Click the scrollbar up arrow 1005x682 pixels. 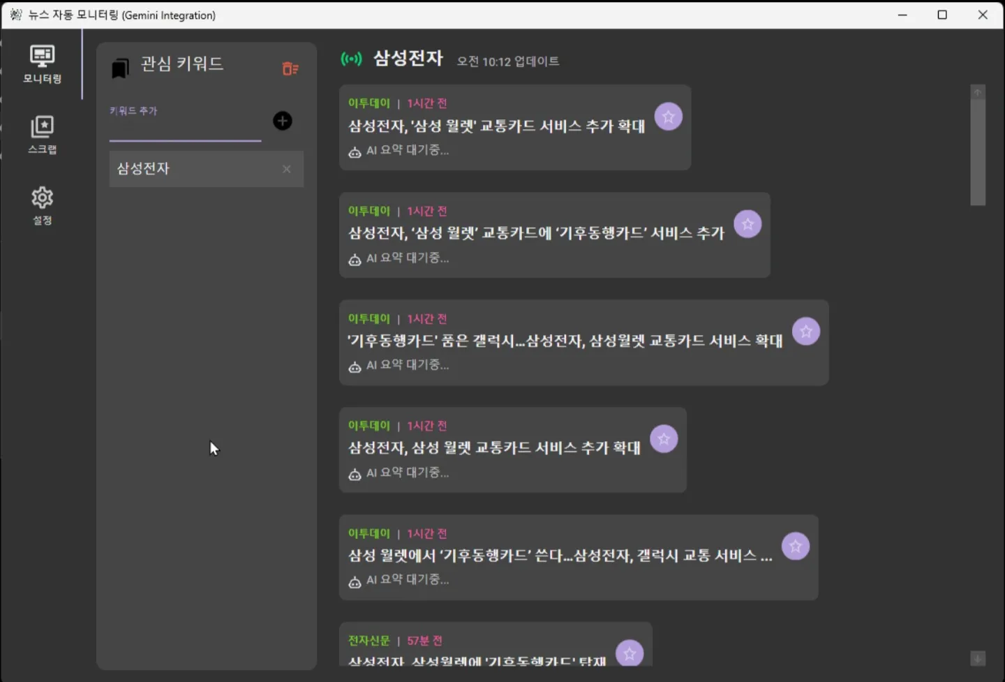coord(978,92)
